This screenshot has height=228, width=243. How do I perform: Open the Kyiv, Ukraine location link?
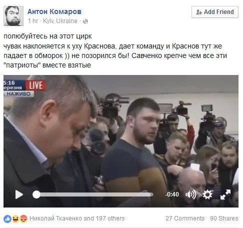(60, 21)
